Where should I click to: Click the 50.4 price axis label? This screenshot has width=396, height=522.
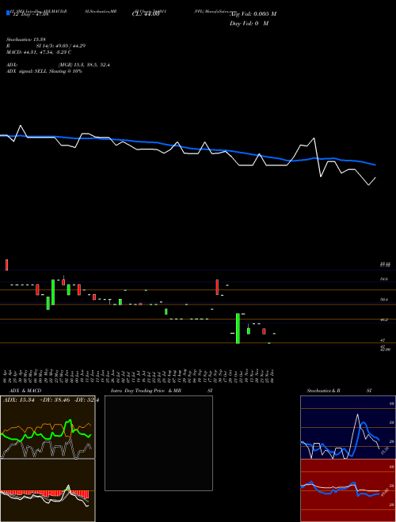coord(384,300)
